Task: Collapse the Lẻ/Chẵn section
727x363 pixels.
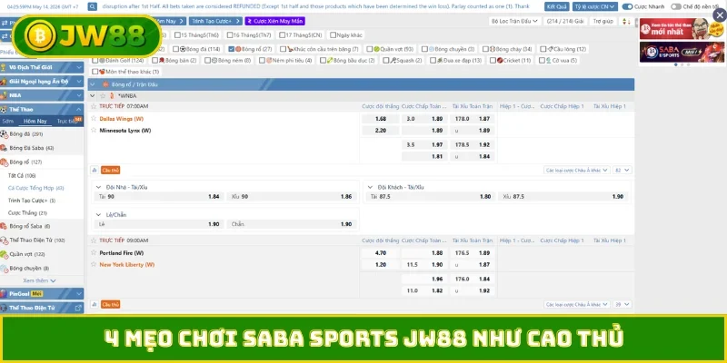Action: (98, 215)
